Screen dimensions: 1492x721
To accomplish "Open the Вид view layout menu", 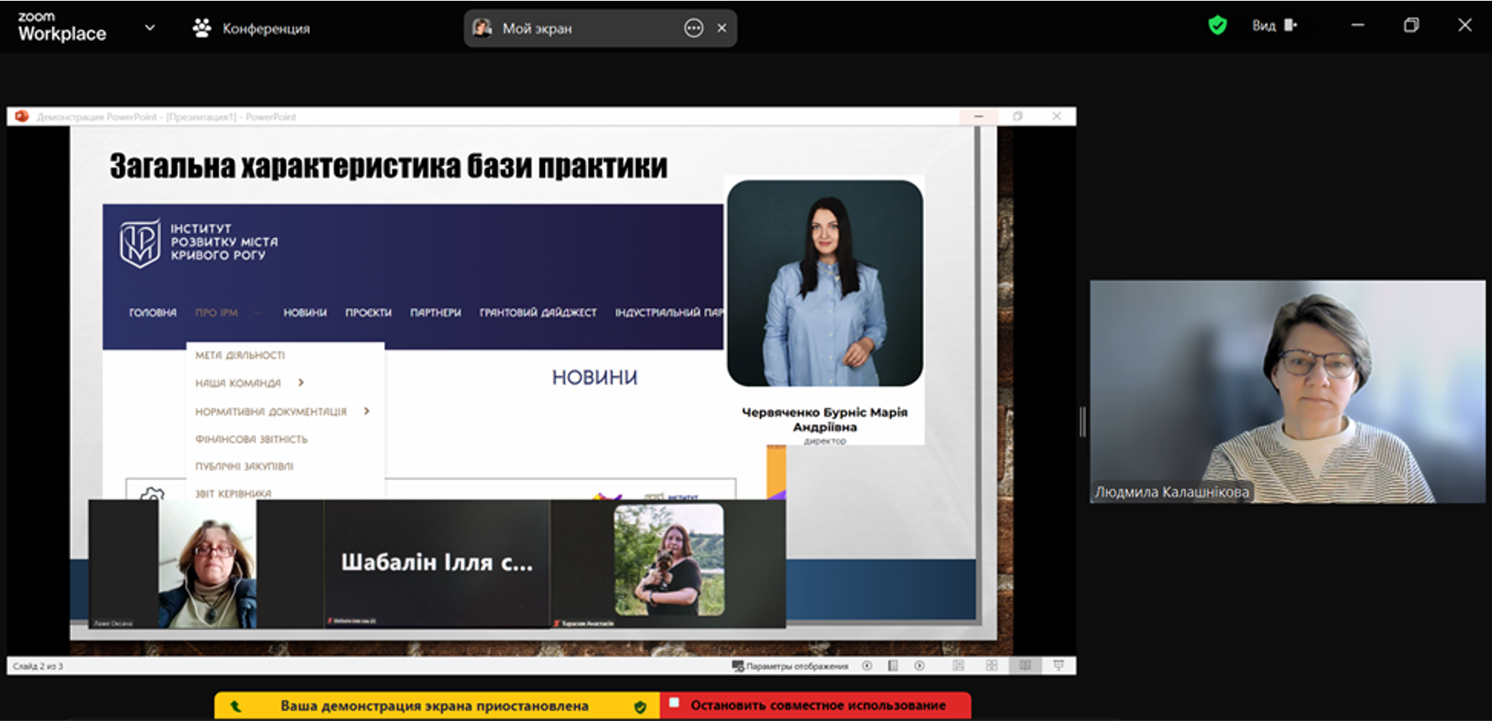I will 1274,26.
